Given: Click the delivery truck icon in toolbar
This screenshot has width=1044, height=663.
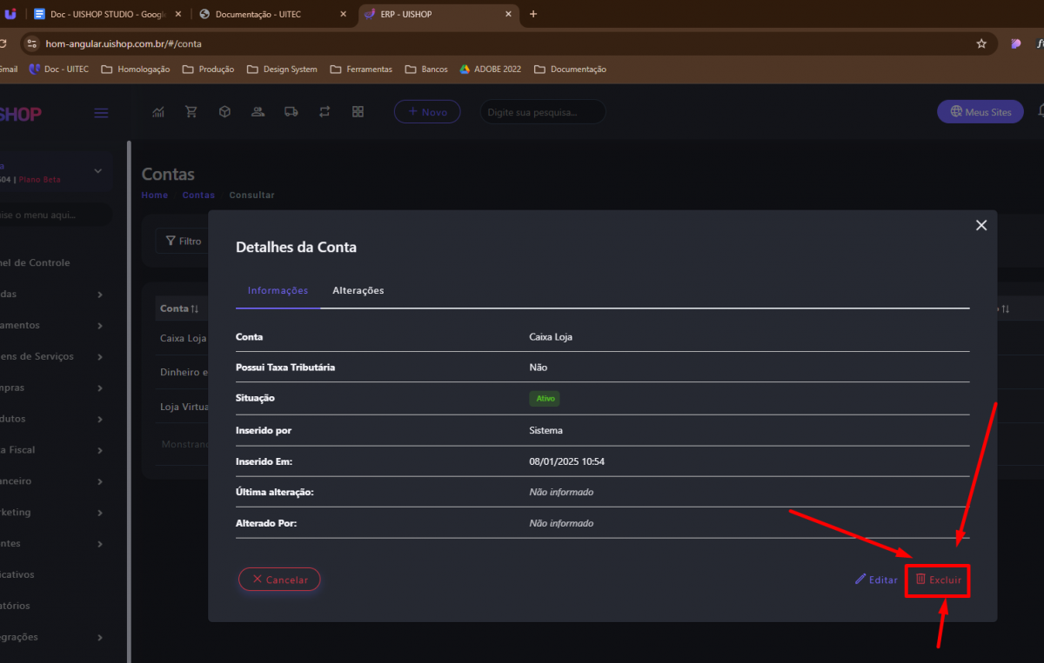Looking at the screenshot, I should click(291, 112).
